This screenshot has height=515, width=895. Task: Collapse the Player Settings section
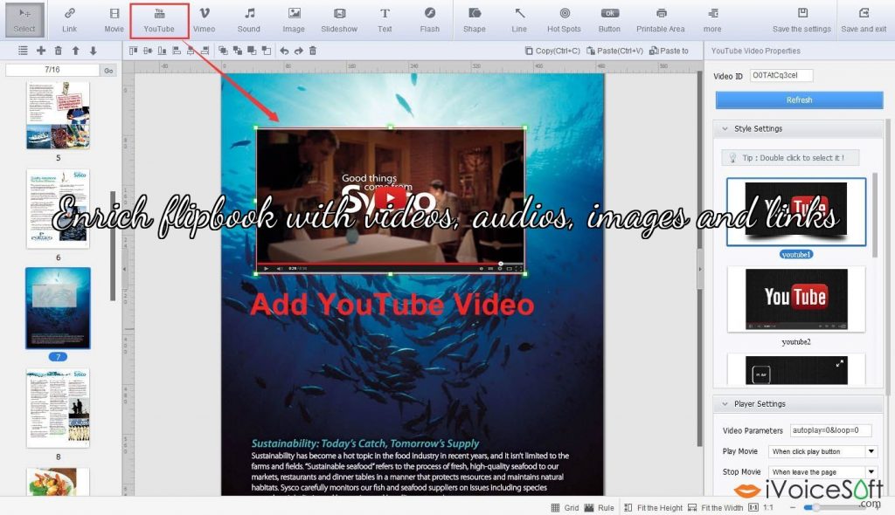(725, 404)
